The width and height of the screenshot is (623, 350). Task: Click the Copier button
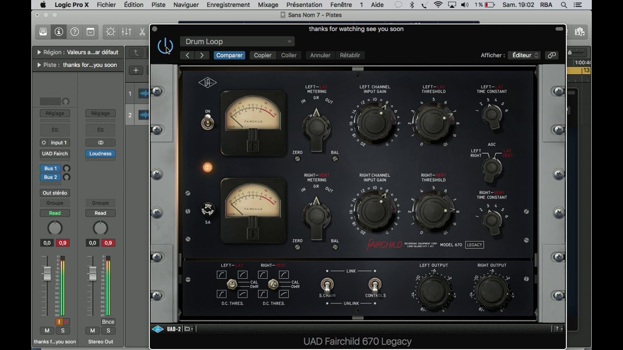coord(263,55)
